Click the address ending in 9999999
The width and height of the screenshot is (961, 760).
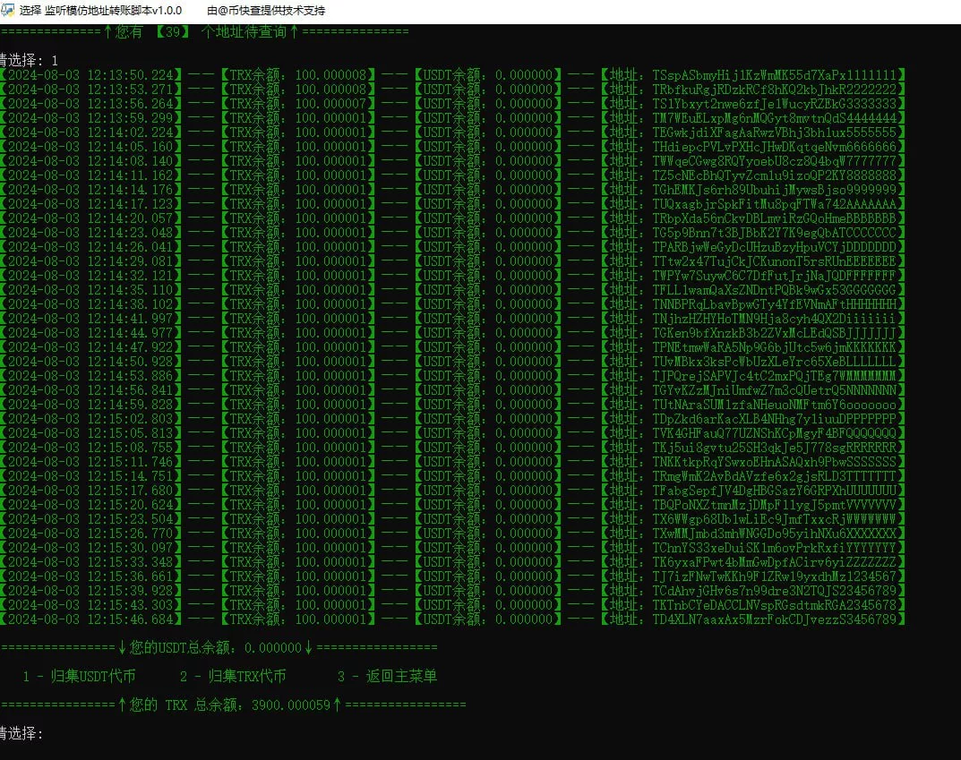point(774,189)
